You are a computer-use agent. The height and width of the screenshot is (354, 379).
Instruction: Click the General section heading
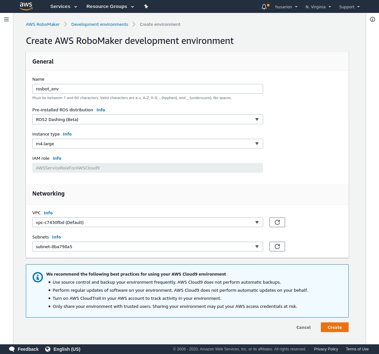coord(43,61)
